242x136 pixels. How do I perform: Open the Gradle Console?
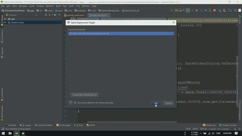point(228,125)
